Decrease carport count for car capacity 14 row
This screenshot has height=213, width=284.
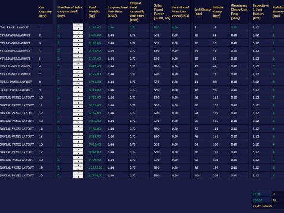tap(78, 130)
